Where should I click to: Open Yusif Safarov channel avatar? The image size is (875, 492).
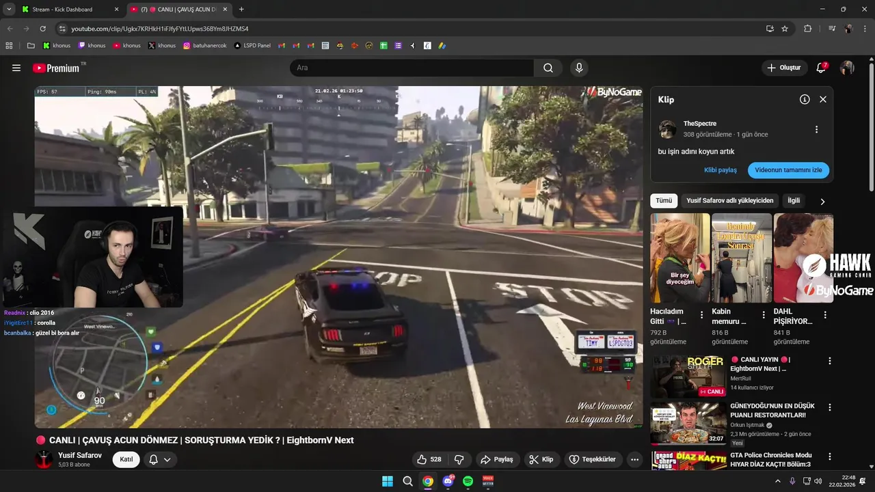coord(44,459)
